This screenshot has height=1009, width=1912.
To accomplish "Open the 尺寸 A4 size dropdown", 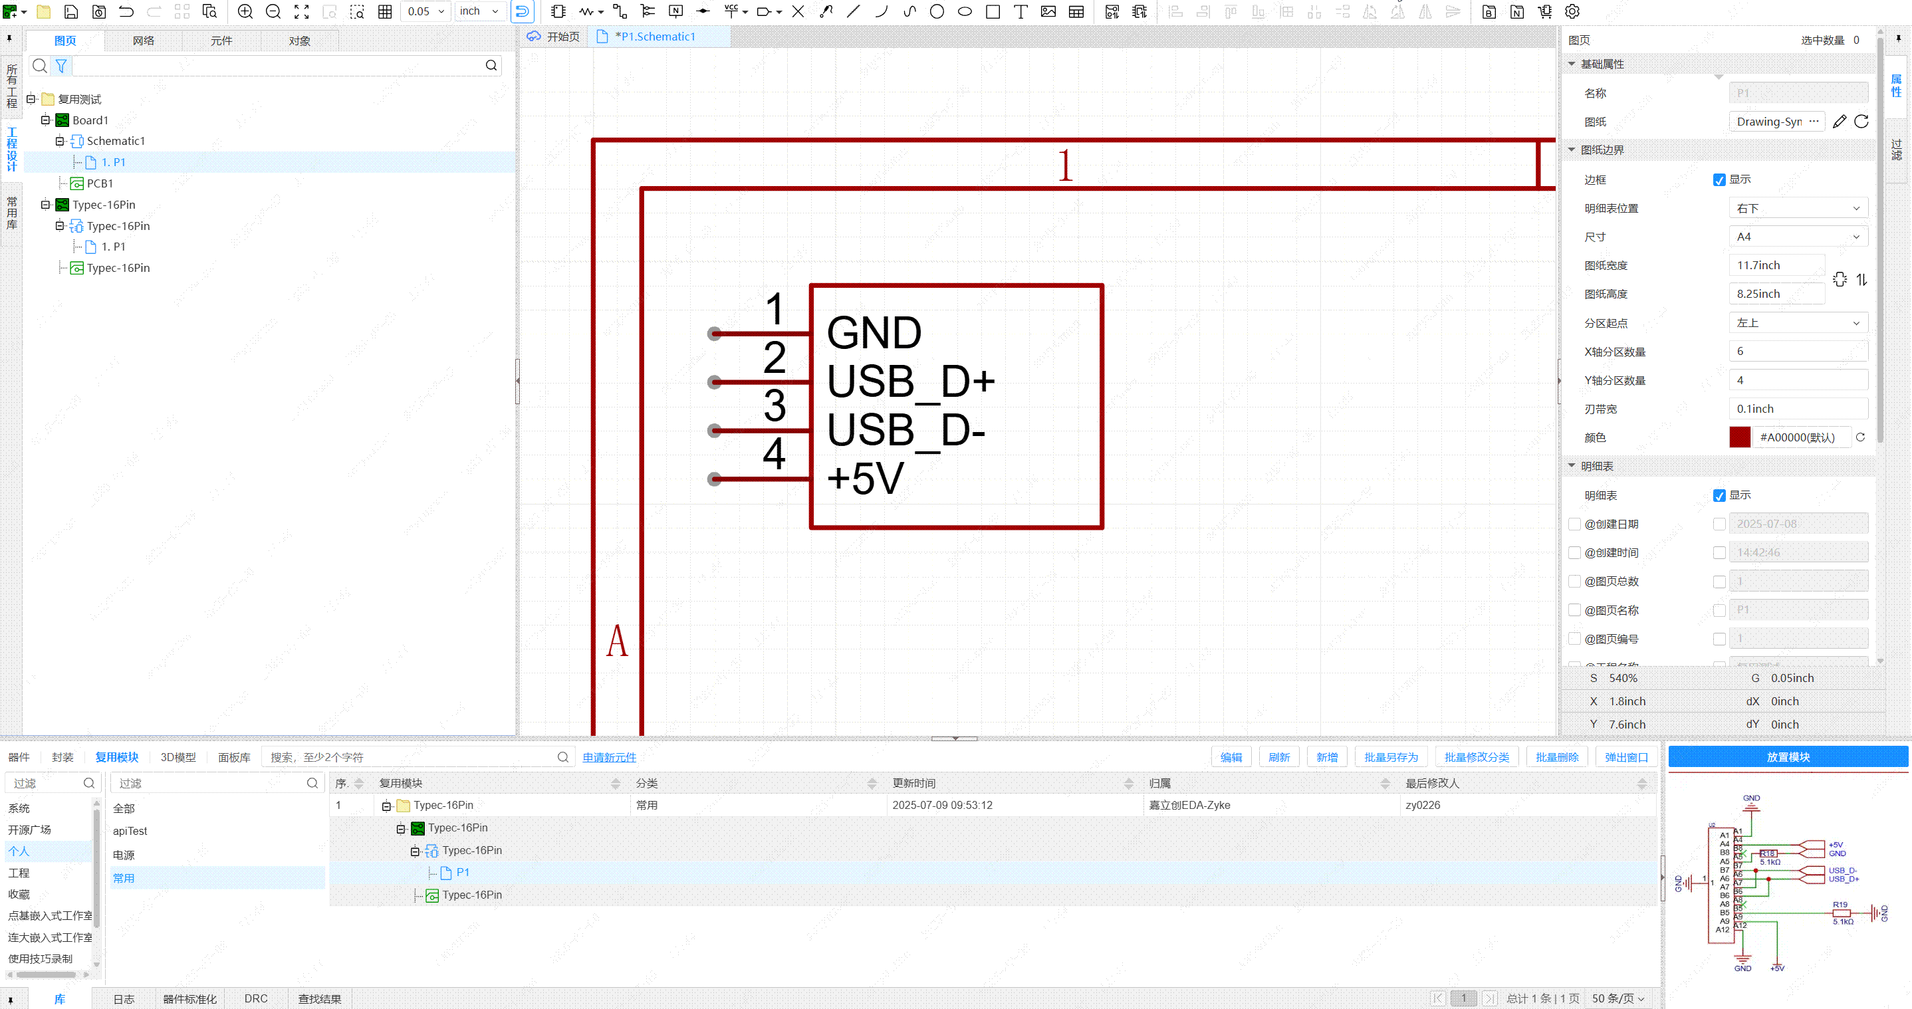I will 1797,237.
